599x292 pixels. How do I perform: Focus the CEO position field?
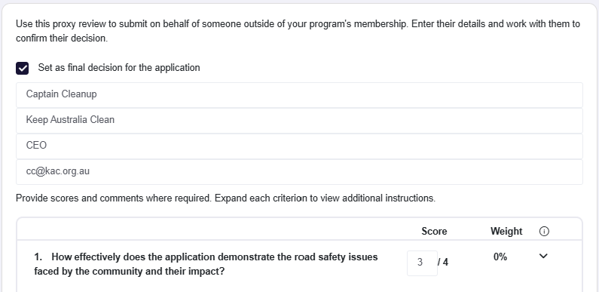tap(300, 146)
